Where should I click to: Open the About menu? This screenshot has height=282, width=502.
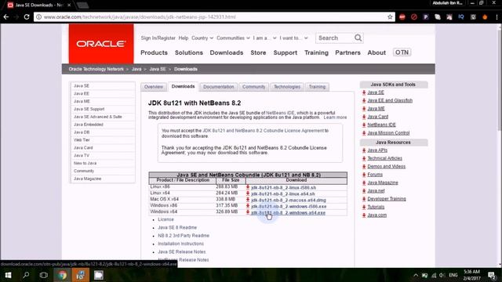[376, 52]
